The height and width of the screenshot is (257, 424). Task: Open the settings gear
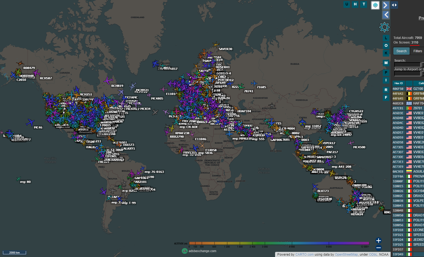pos(384,27)
